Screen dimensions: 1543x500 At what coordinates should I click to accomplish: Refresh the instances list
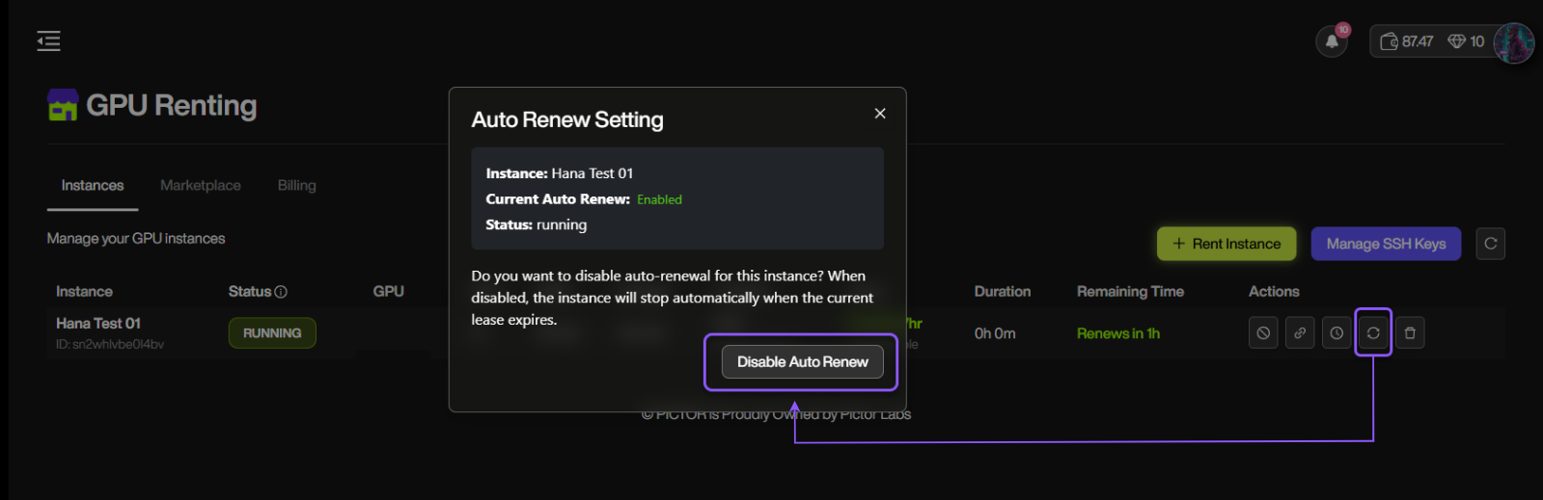point(1490,244)
